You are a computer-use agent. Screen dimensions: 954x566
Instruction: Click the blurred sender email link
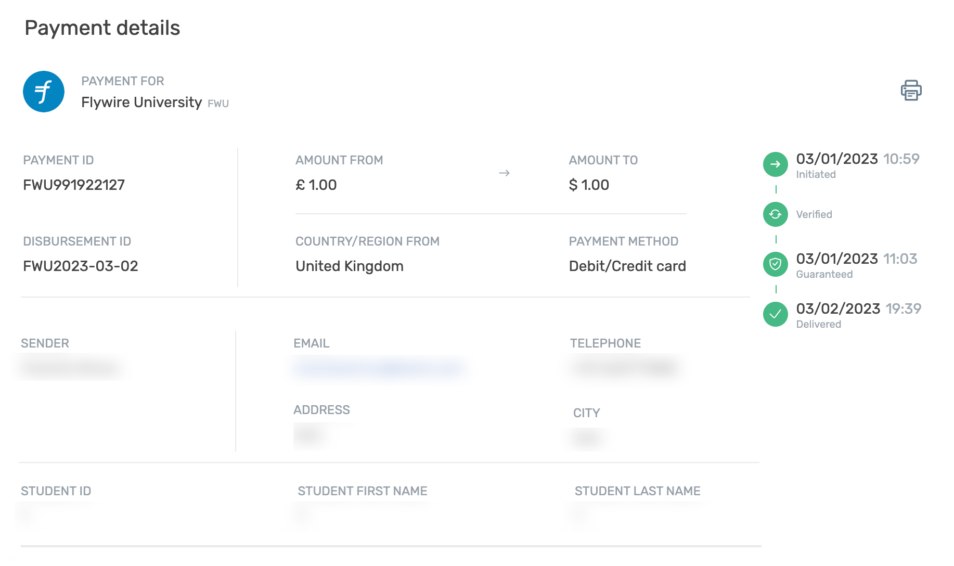pyautogui.click(x=379, y=368)
